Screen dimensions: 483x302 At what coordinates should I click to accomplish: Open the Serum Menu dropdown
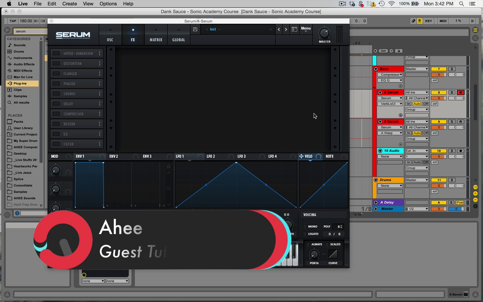pyautogui.click(x=306, y=29)
